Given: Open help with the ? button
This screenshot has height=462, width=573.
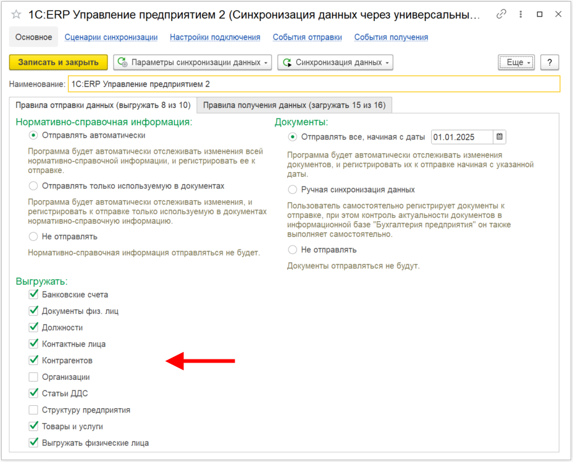Looking at the screenshot, I should pyautogui.click(x=550, y=62).
